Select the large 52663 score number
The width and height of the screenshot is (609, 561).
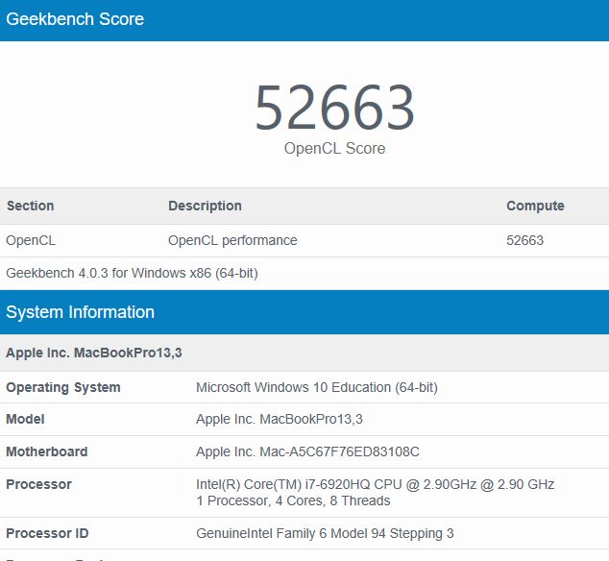(x=335, y=108)
